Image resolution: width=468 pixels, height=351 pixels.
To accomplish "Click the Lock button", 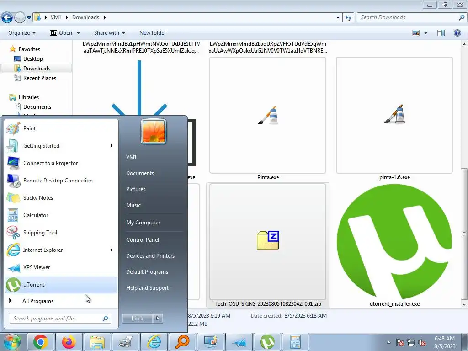I will pyautogui.click(x=138, y=319).
